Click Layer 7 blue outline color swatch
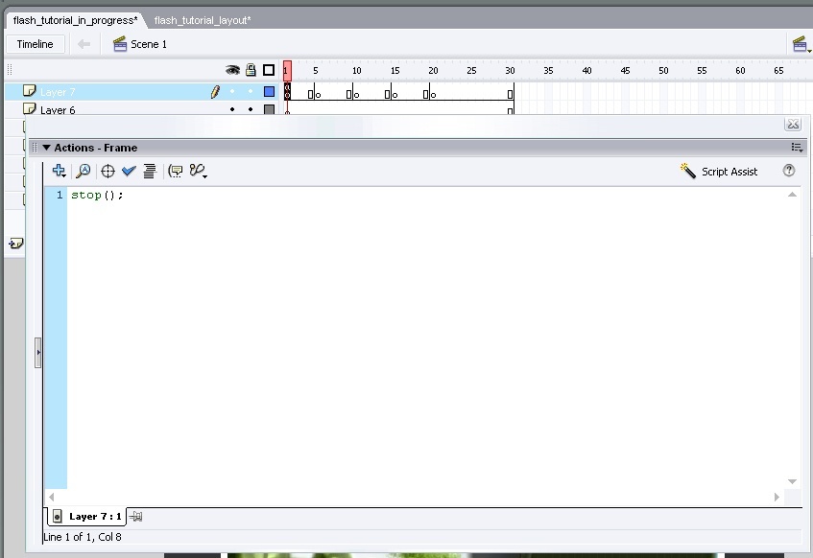813x558 pixels. tap(269, 92)
